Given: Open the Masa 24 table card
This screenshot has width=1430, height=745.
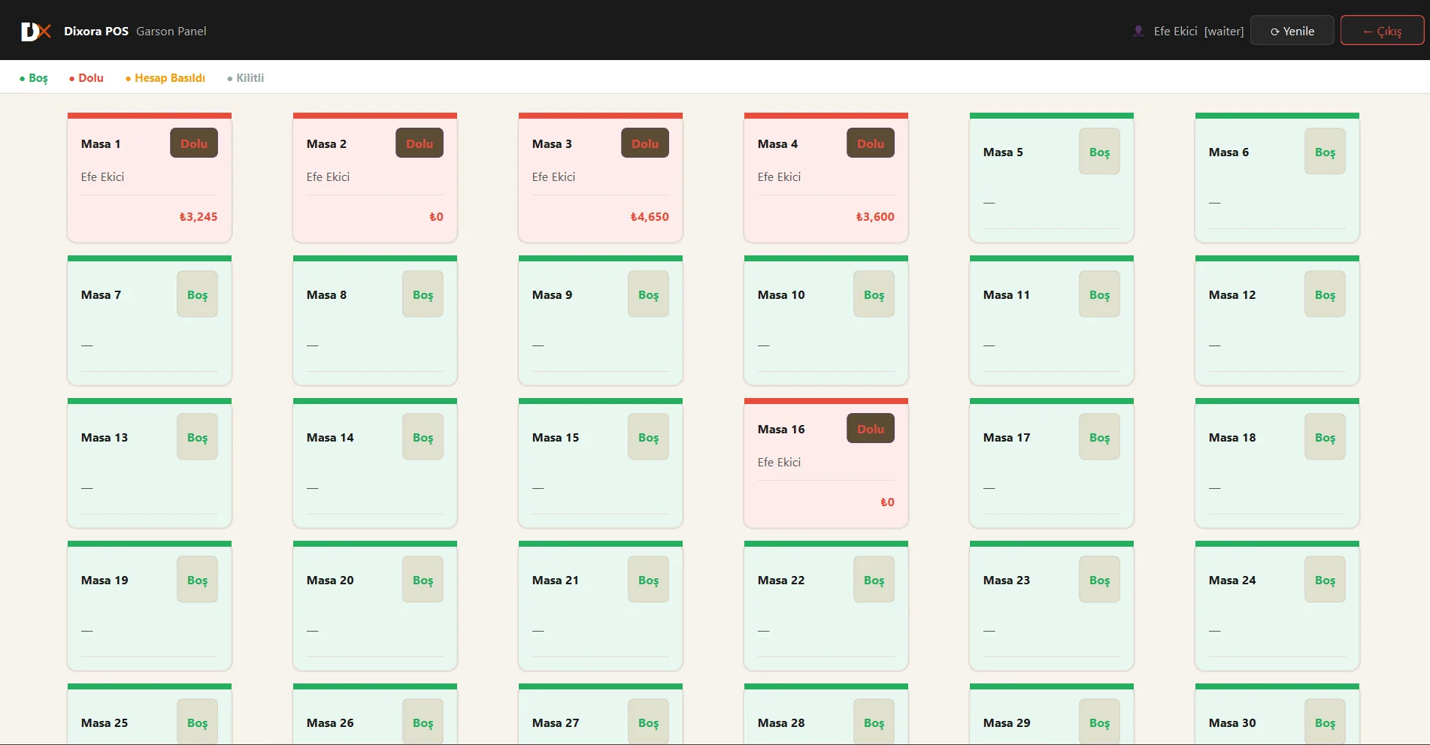Looking at the screenshot, I should (1277, 606).
